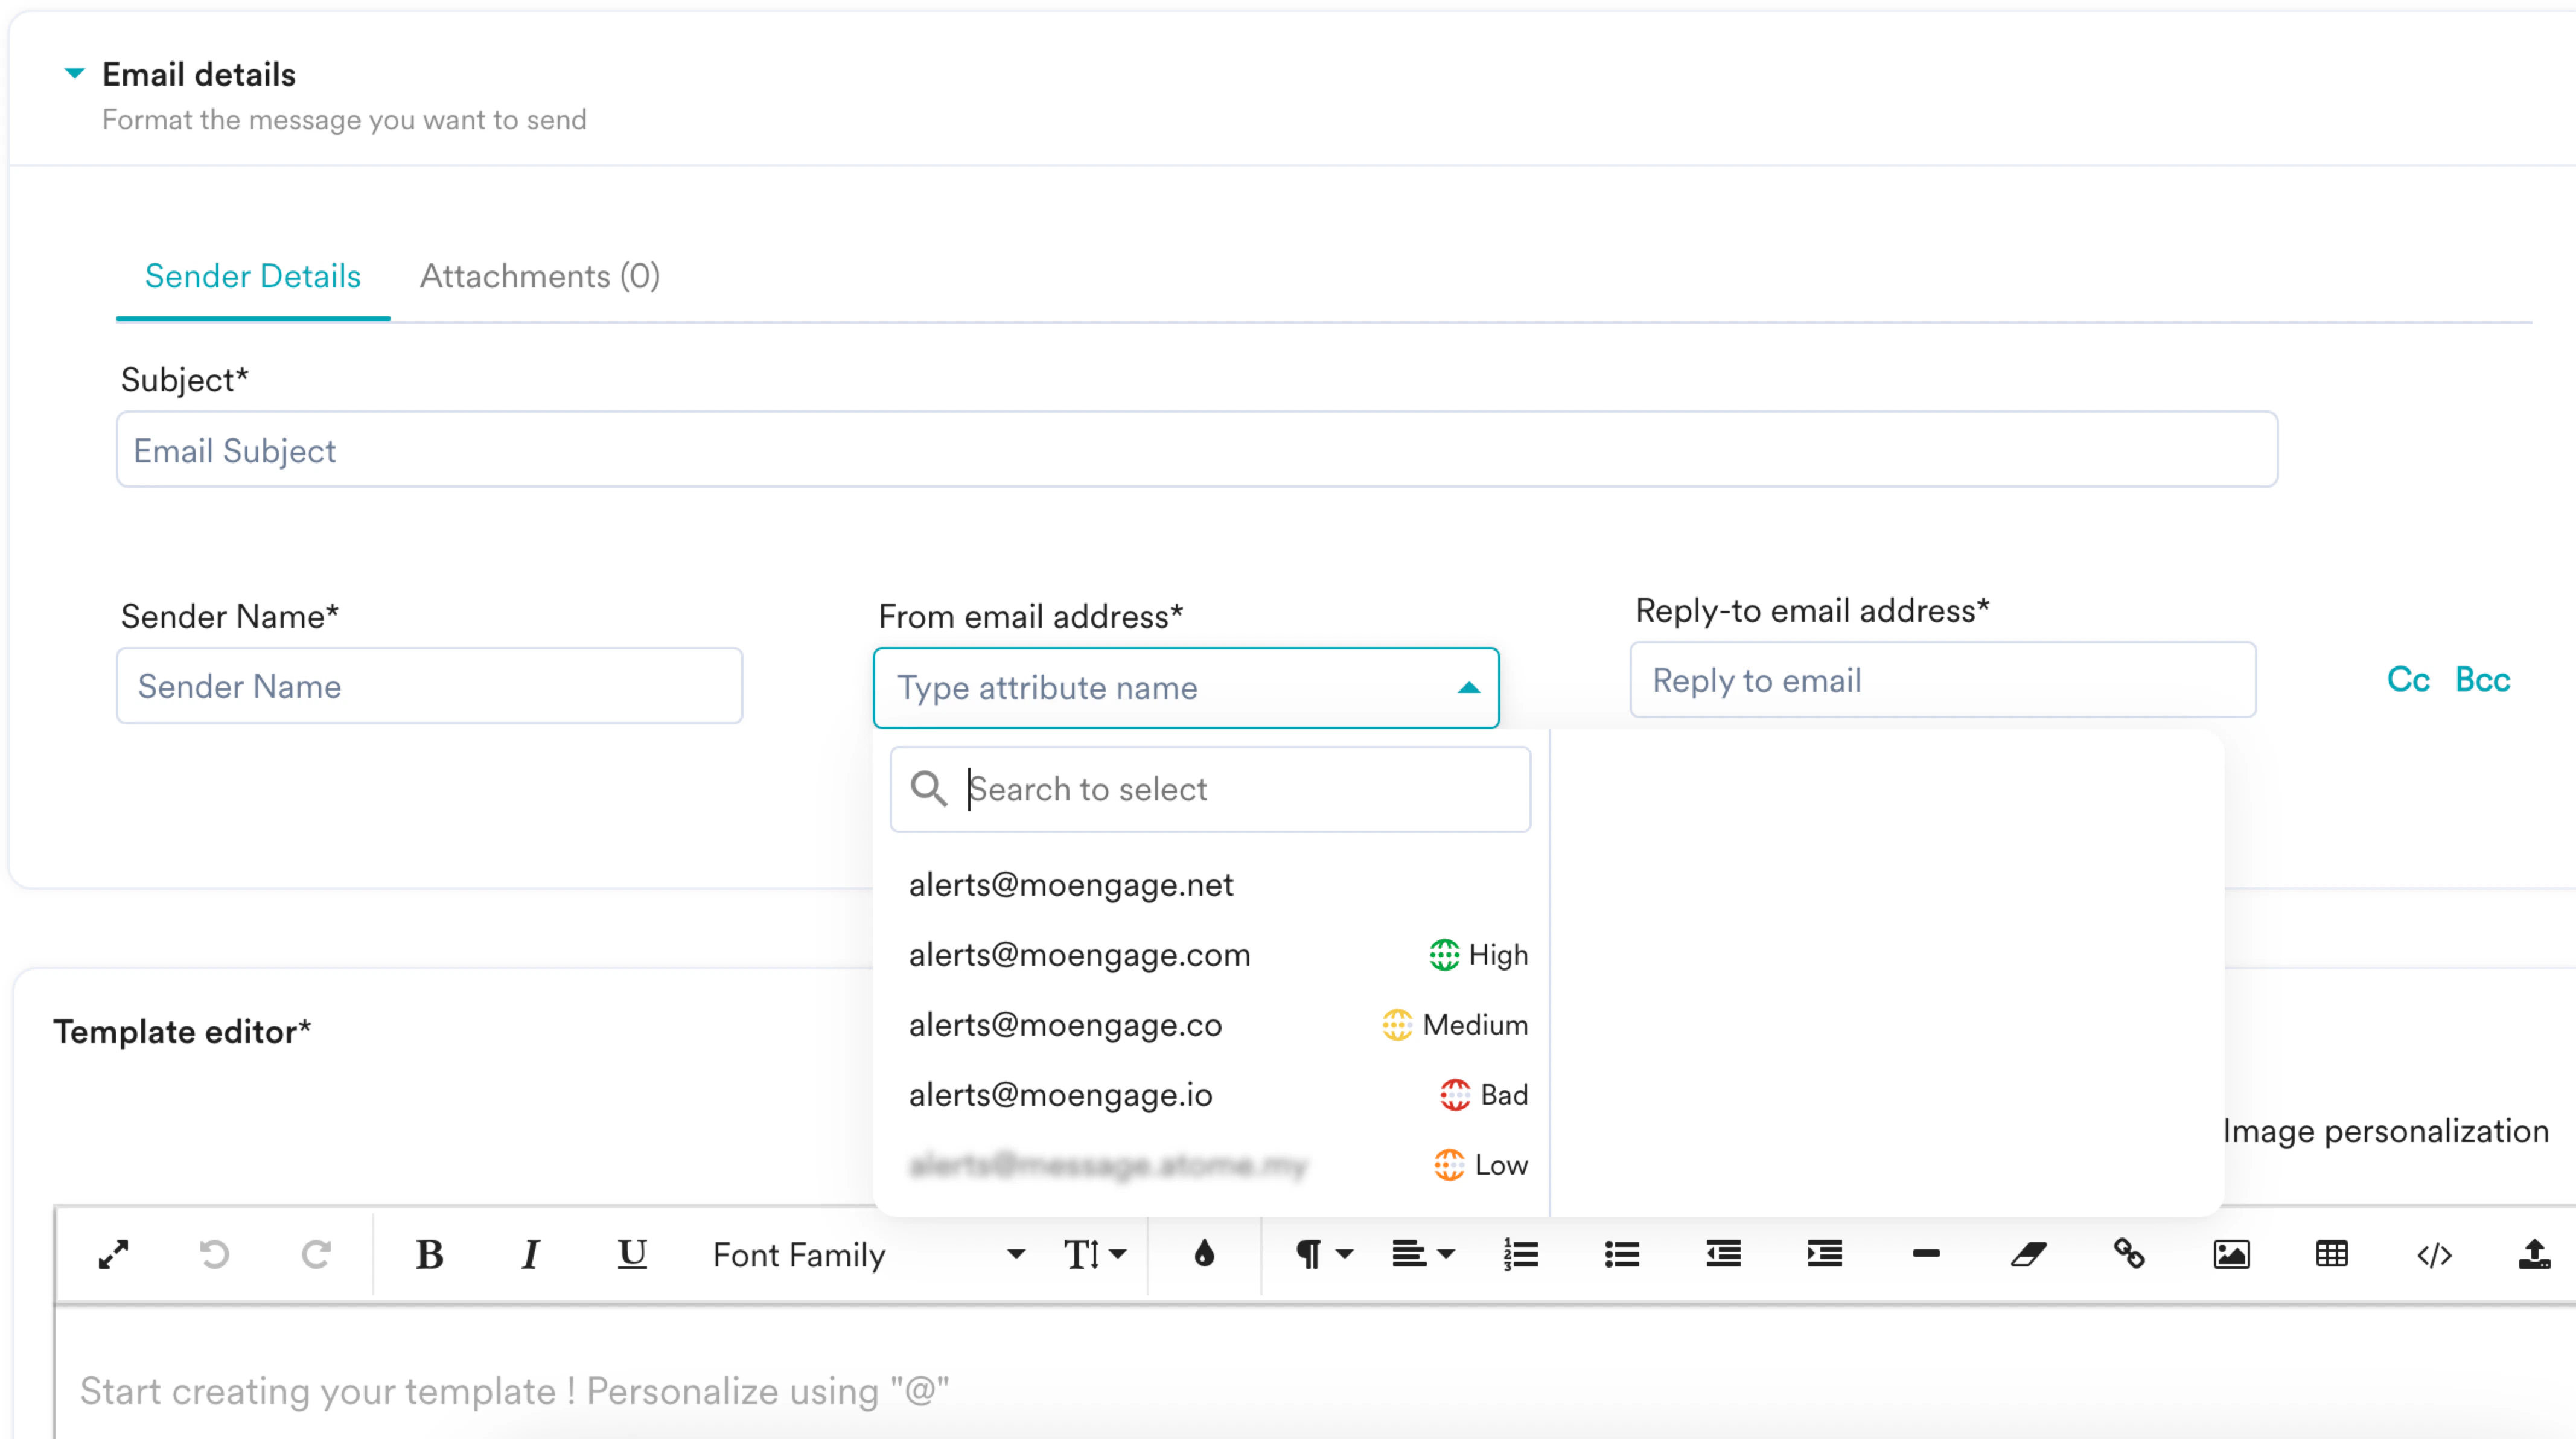Insert image using picture icon
2576x1439 pixels.
[2231, 1254]
